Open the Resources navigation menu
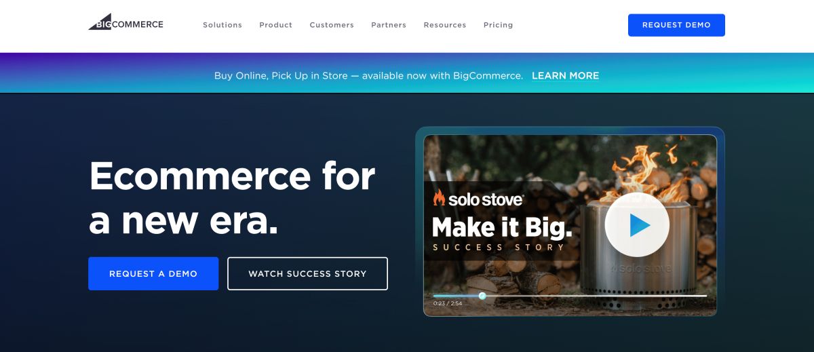This screenshot has width=814, height=352. pyautogui.click(x=445, y=25)
